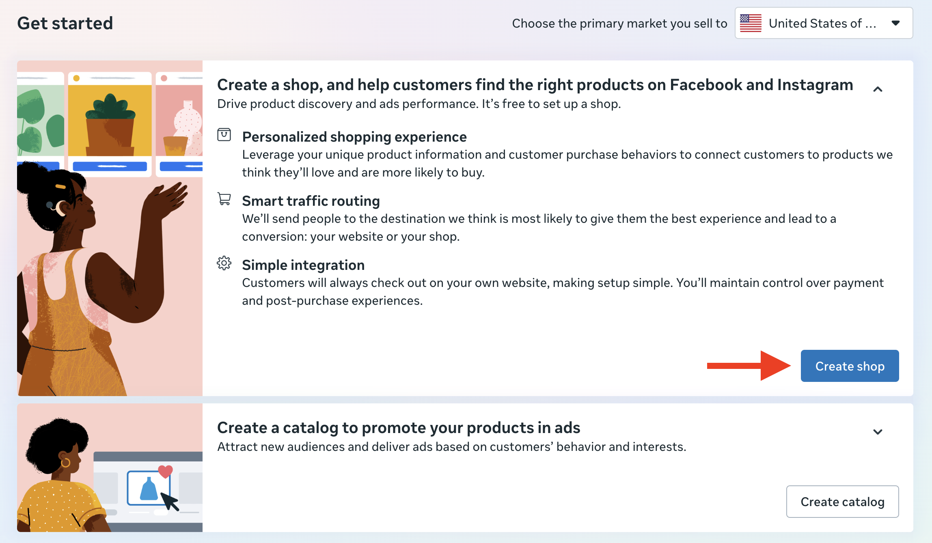Collapse the Create a shop section chevron
The height and width of the screenshot is (543, 932).
pos(878,89)
